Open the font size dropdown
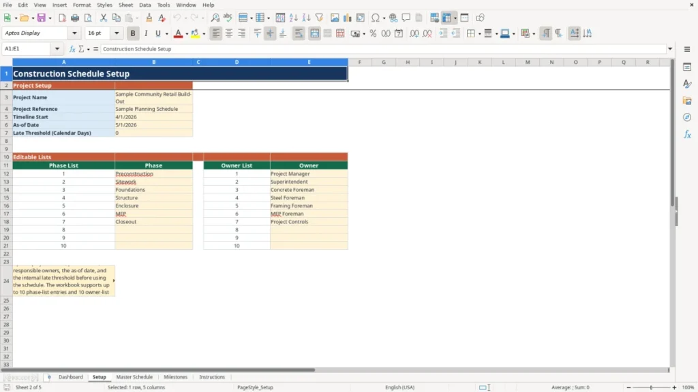 117,33
